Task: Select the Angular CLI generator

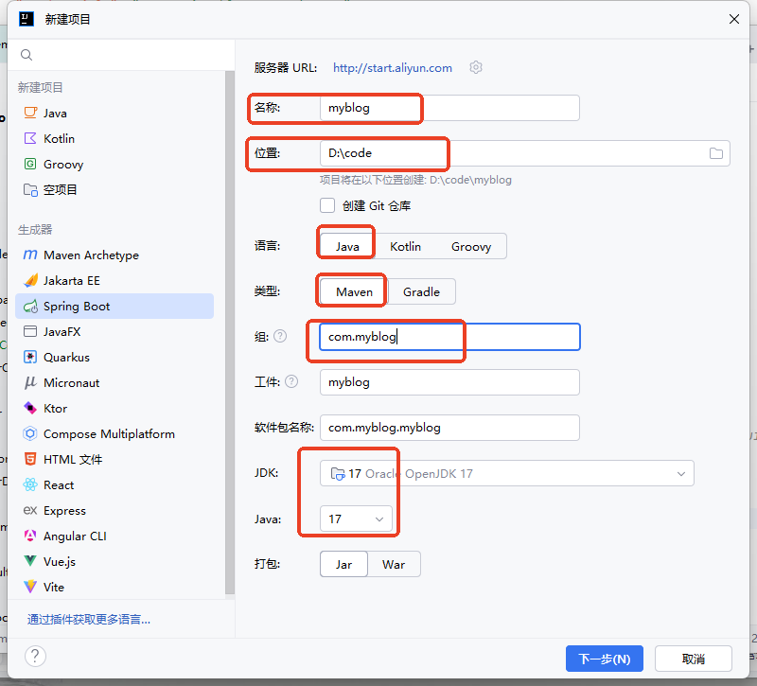Action: pos(114,536)
